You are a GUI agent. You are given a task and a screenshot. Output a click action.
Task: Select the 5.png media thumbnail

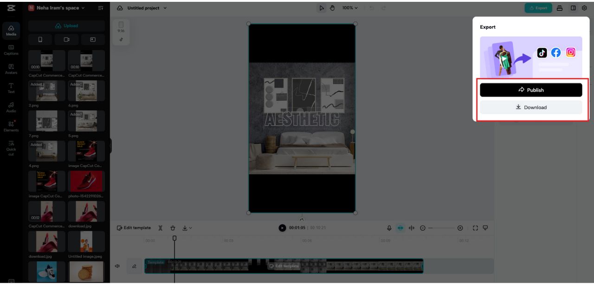coord(86,121)
